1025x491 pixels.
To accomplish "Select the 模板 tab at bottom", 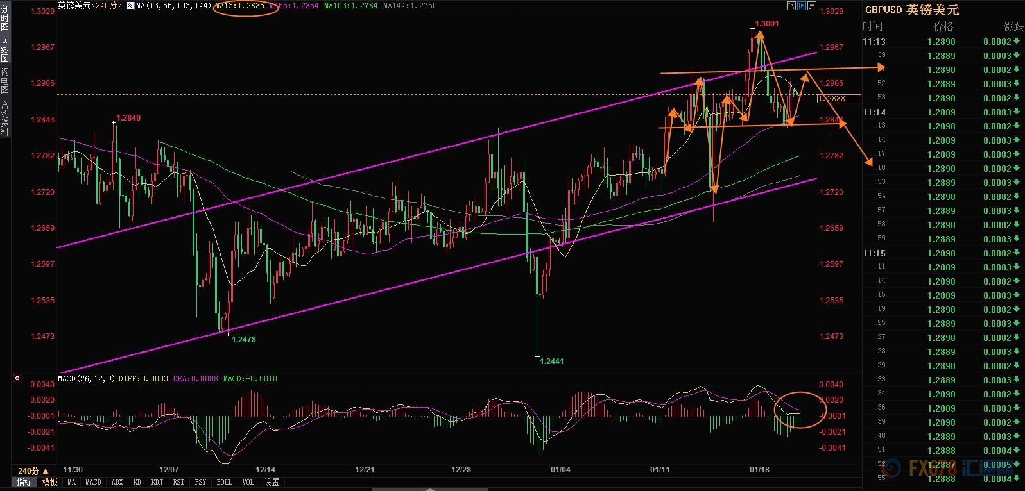I will click(49, 482).
